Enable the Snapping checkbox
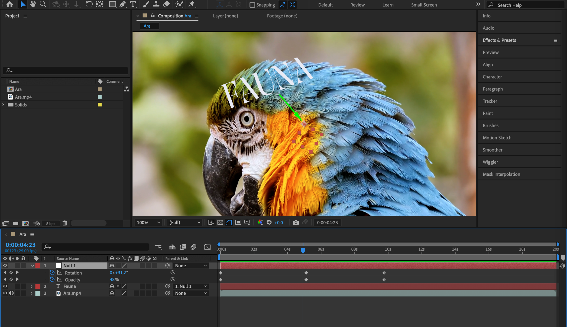Image resolution: width=567 pixels, height=327 pixels. [x=252, y=5]
